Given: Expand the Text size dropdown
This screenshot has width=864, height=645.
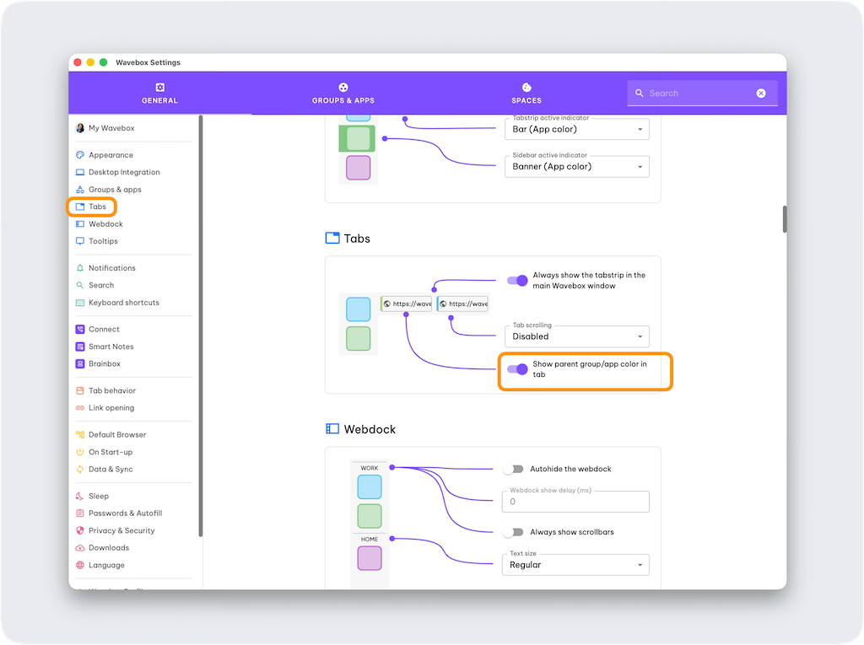Looking at the screenshot, I should tap(578, 565).
